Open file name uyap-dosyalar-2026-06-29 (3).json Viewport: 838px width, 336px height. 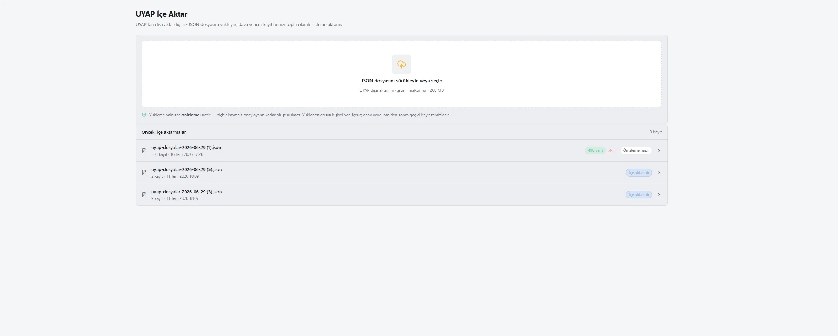186,192
